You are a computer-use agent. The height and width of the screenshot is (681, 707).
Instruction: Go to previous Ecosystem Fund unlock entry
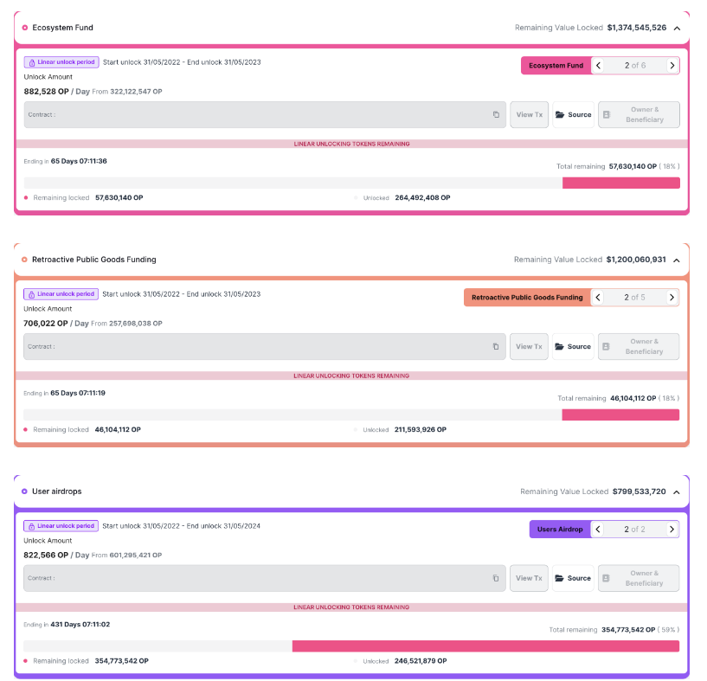click(x=598, y=66)
